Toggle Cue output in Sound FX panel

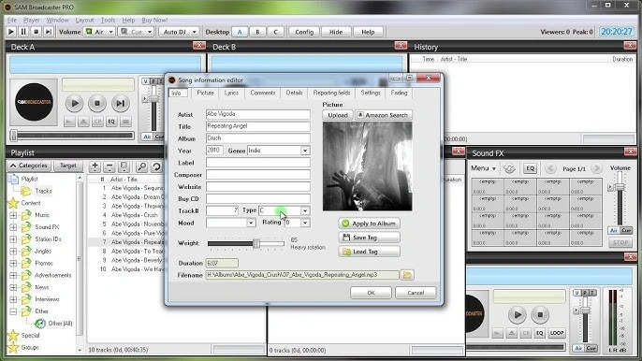coord(626,230)
